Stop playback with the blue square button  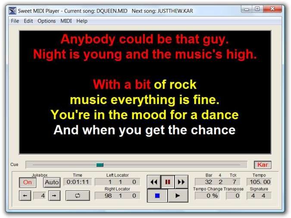pos(157,196)
